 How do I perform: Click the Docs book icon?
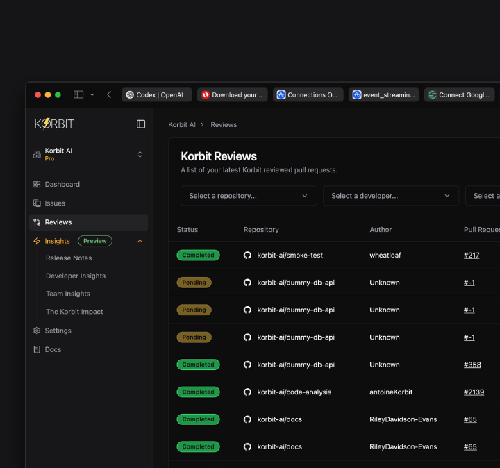point(37,349)
